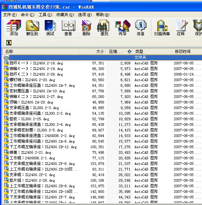The image size is (202, 205).
Task: Open the 帮助(H) menu
Action: point(103,15)
